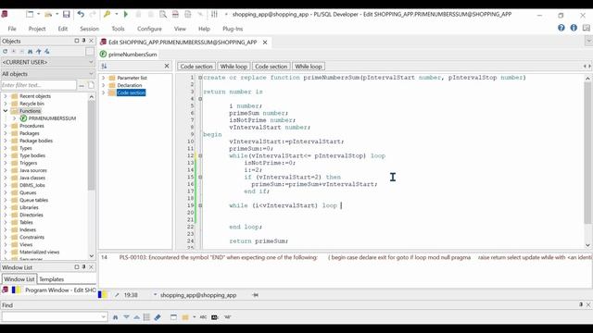Viewport: 593px width, 333px height.
Task: Open the New window dropdown arrow
Action: (38, 15)
